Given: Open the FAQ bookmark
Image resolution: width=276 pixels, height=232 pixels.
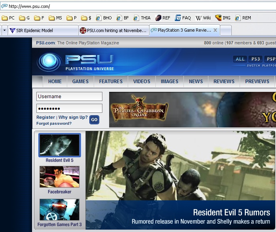Looking at the screenshot, I should point(183,18).
